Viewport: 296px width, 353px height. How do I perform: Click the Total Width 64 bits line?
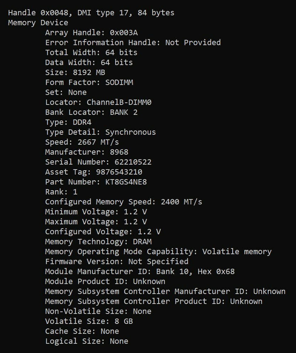[91, 53]
